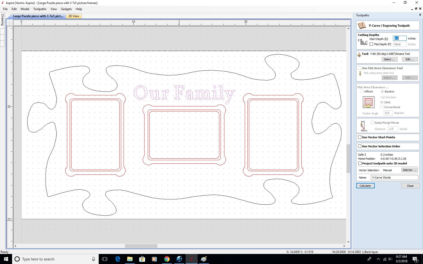Open the Windows Start menu

[x=6, y=259]
